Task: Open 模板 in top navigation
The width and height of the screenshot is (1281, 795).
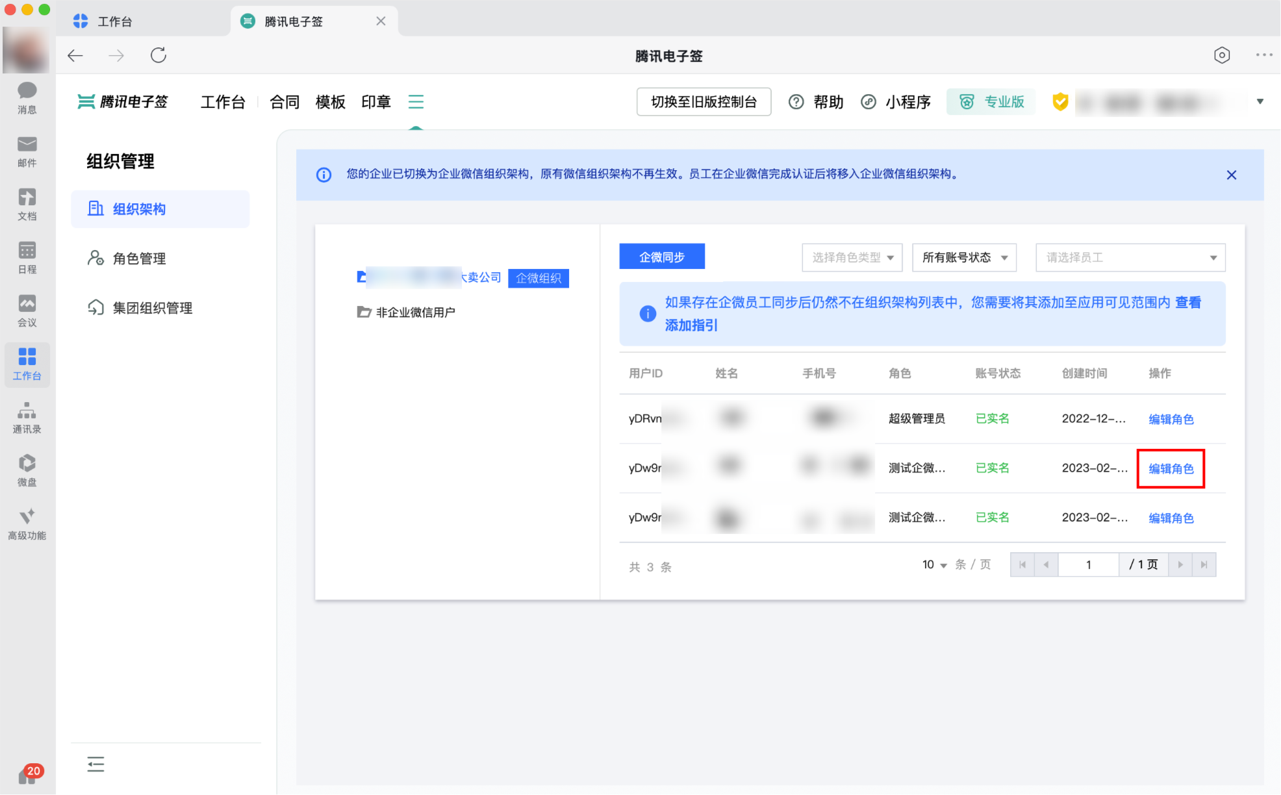Action: 330,102
